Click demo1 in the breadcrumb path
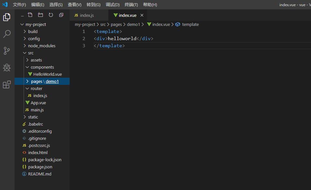Screen dimensions: 311x190 click(x=133, y=24)
